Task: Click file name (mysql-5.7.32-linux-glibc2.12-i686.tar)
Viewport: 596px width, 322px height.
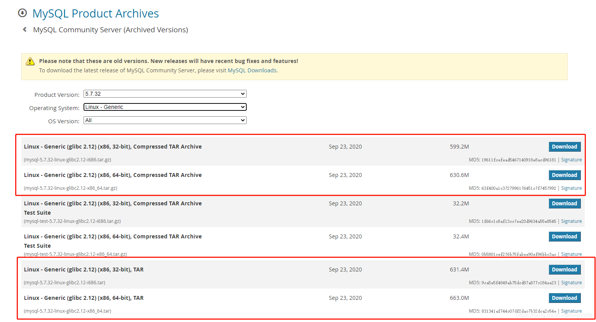Action: pos(64,283)
